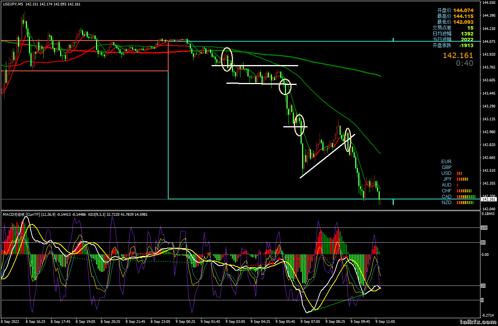Click the 9 Sep 11:05 time axis label
498x326 pixels.
coord(385,322)
